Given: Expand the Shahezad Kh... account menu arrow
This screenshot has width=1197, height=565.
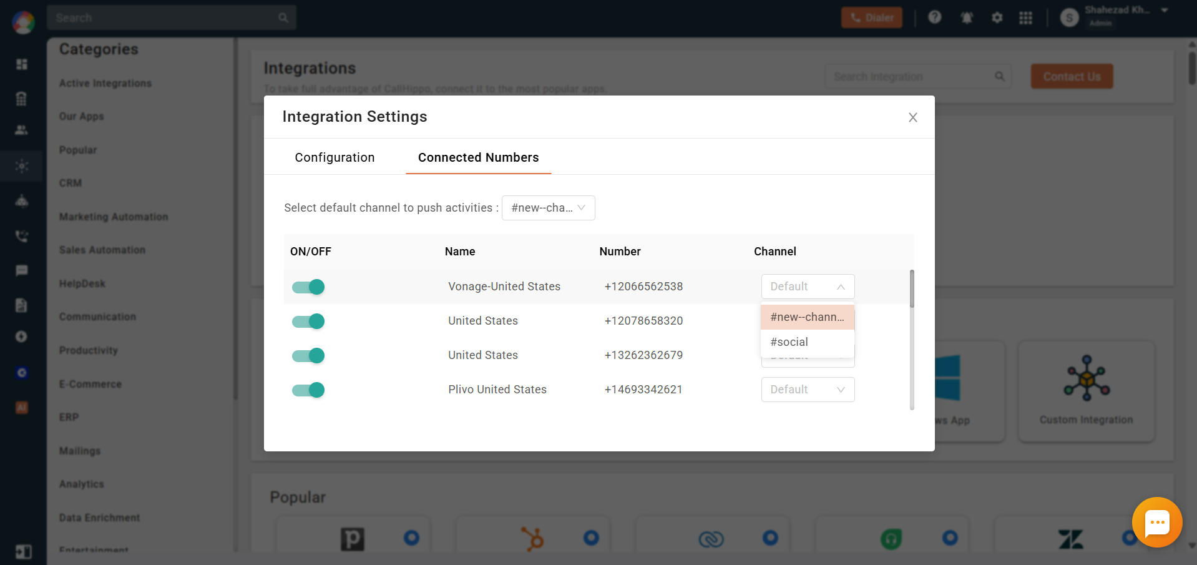Looking at the screenshot, I should [1165, 11].
